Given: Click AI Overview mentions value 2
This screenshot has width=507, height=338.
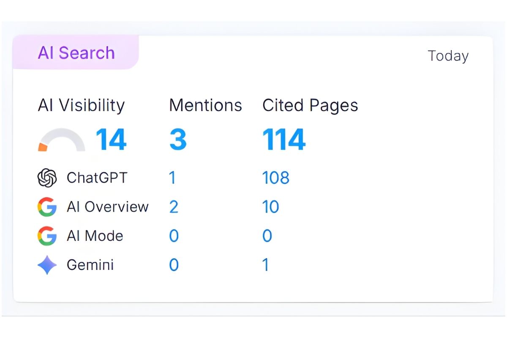Looking at the screenshot, I should tap(174, 207).
